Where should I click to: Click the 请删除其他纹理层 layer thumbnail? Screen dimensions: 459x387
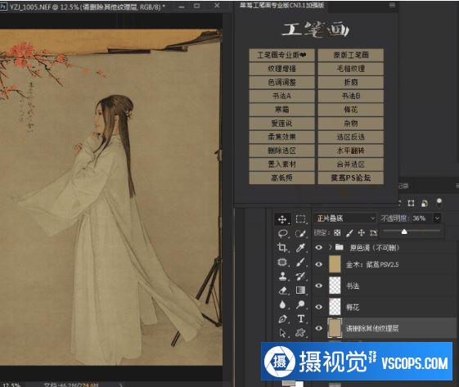click(x=335, y=328)
